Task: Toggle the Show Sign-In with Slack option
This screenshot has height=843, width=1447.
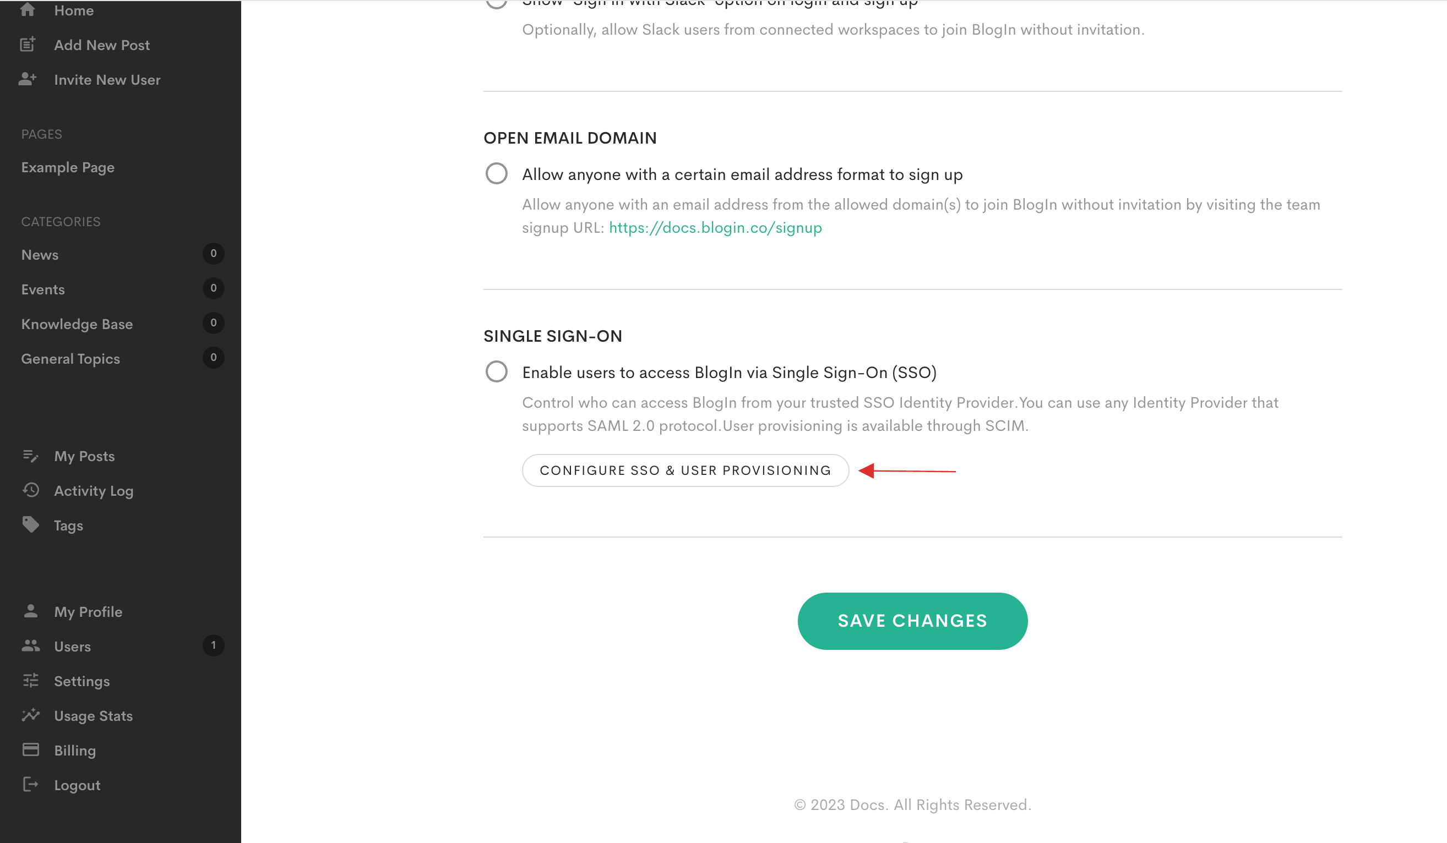Action: click(x=496, y=3)
